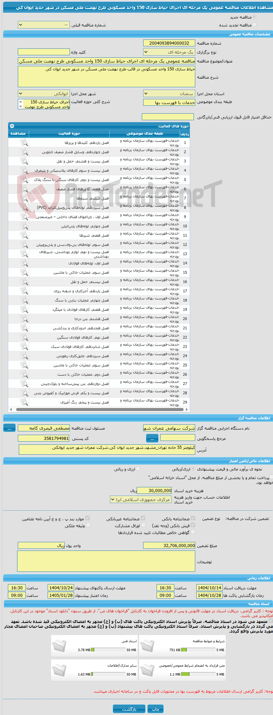273x715 pixels.
Task: Toggle موارد بند پ ، ج و خ checkbox
Action: 88,518
